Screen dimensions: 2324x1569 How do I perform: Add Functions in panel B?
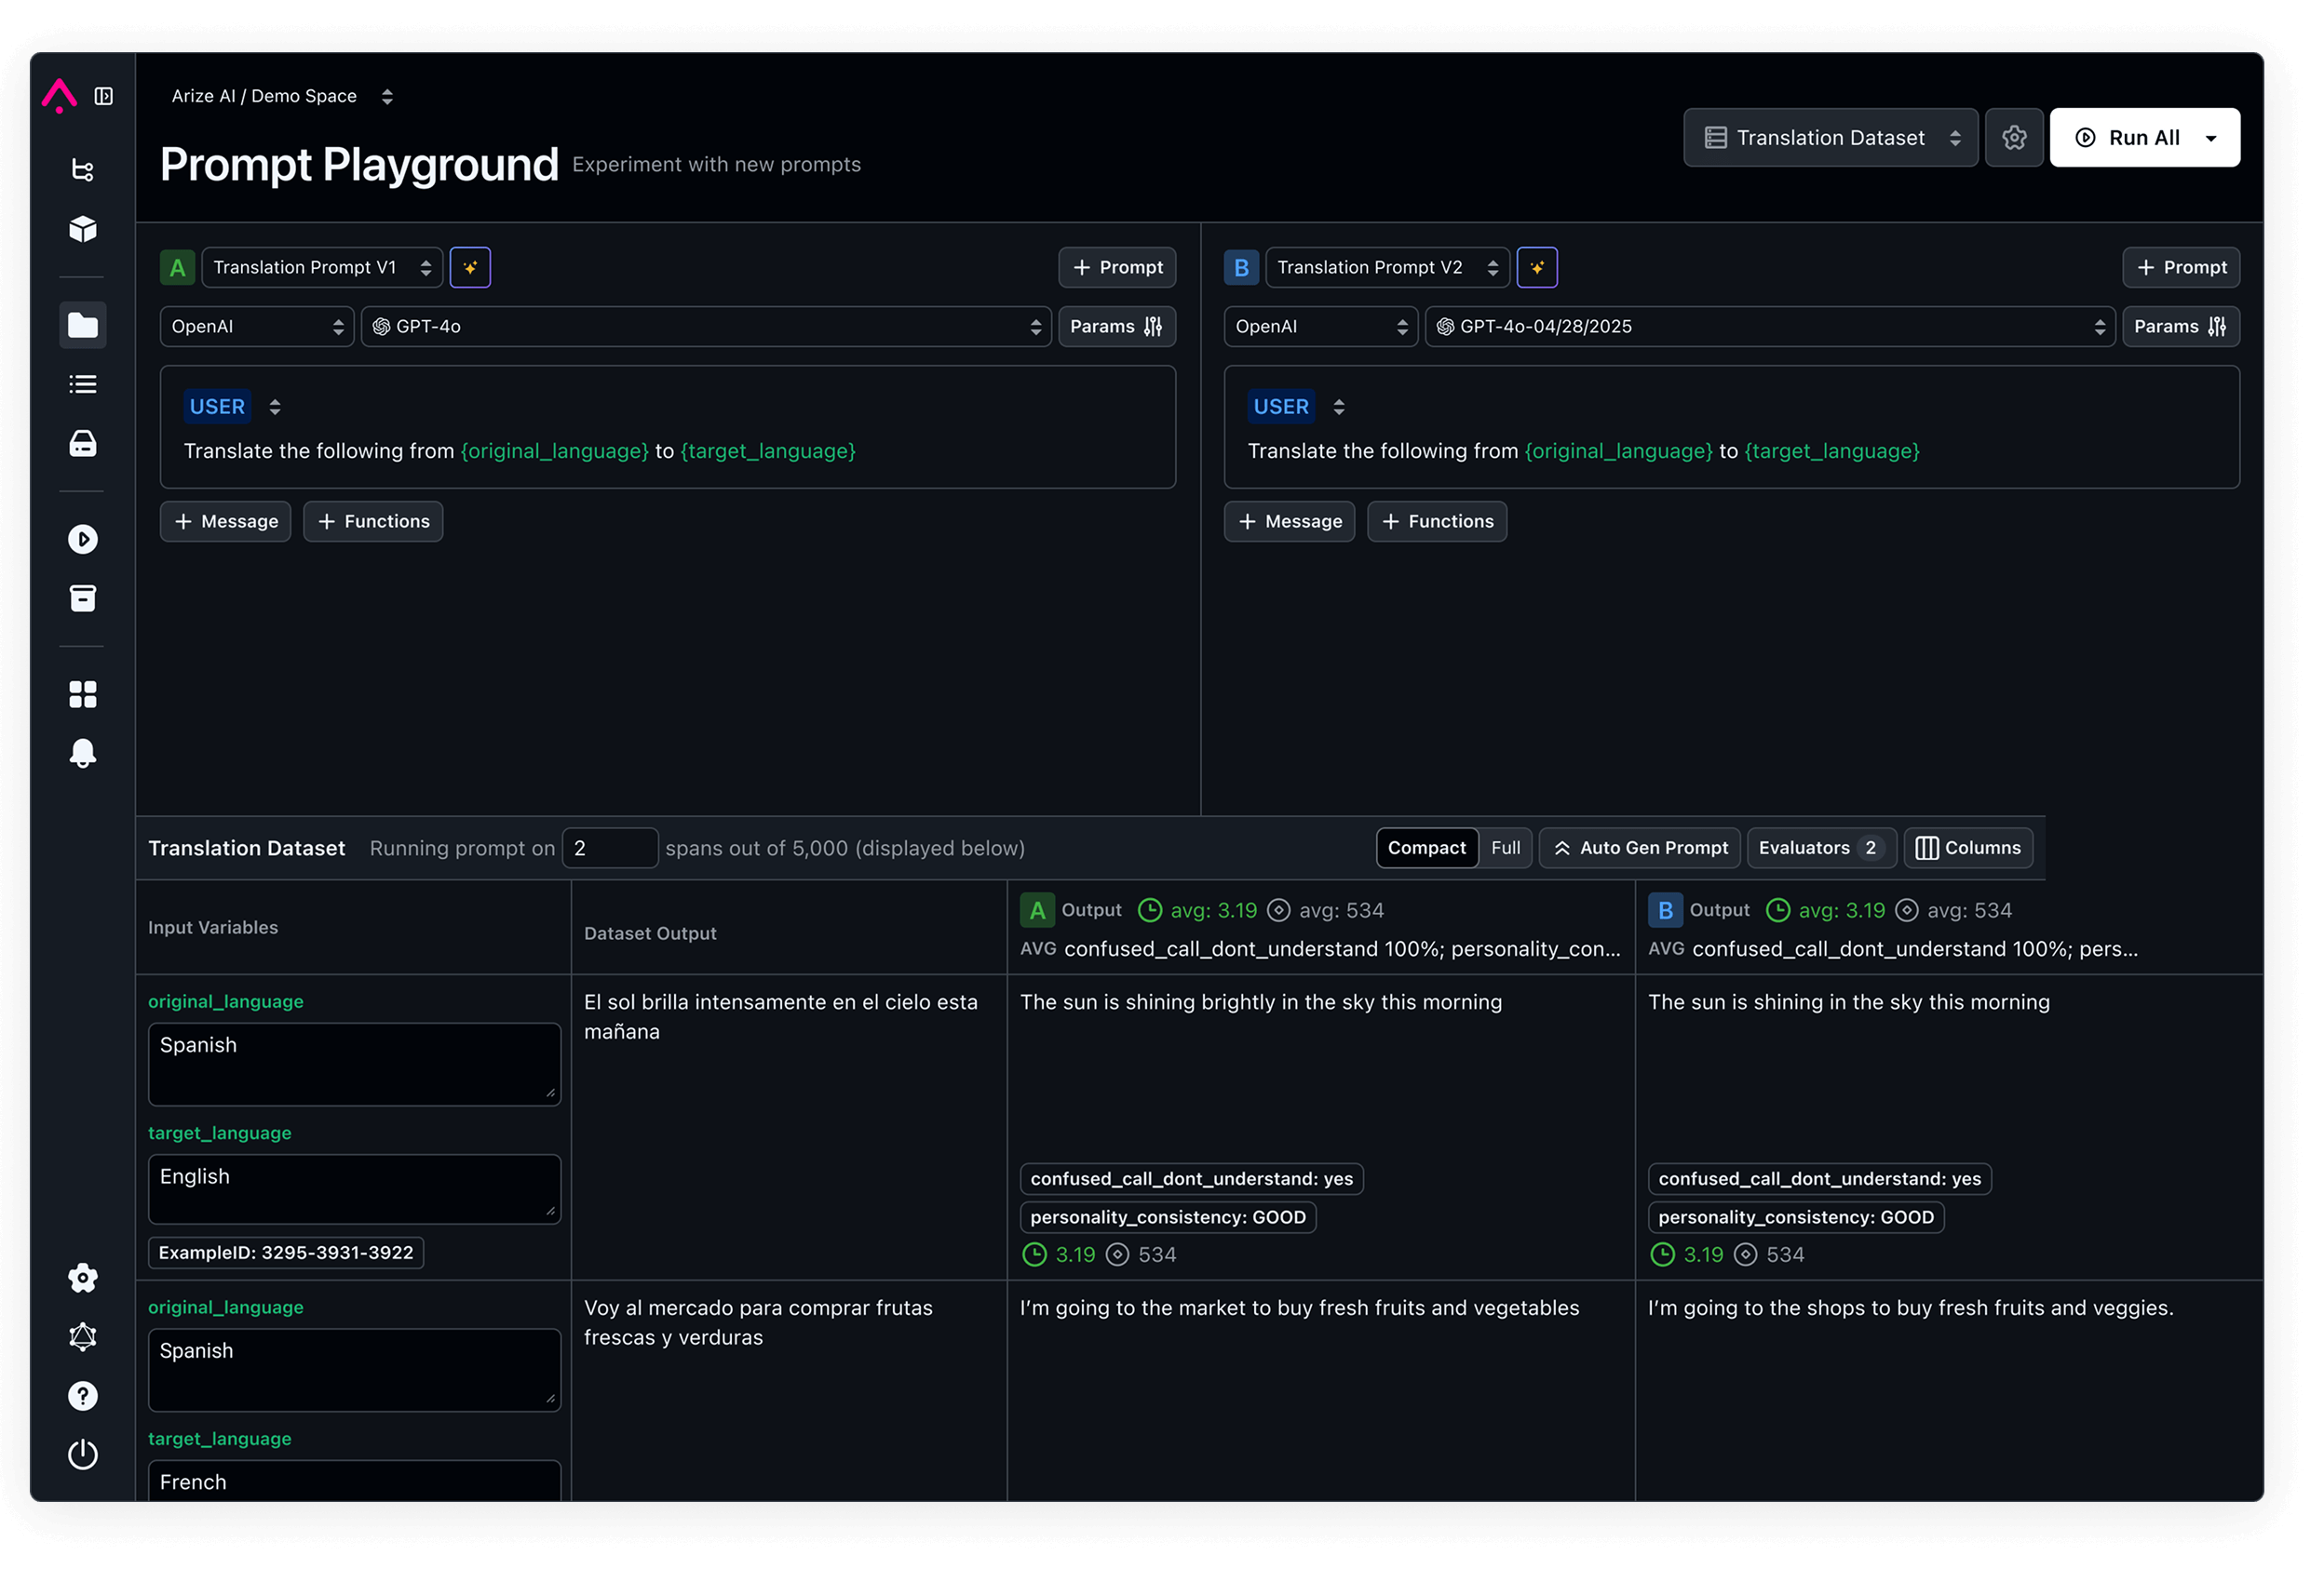(x=1437, y=522)
